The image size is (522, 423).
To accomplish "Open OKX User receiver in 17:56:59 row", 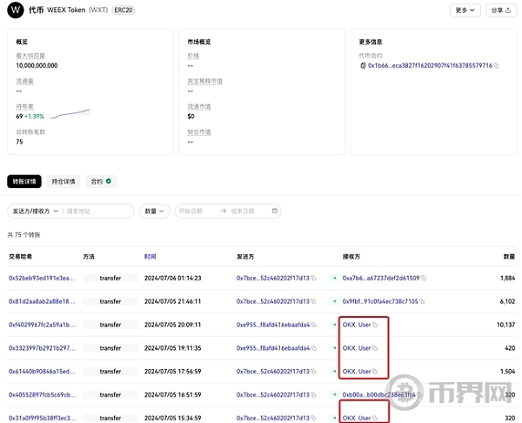I will pos(357,372).
